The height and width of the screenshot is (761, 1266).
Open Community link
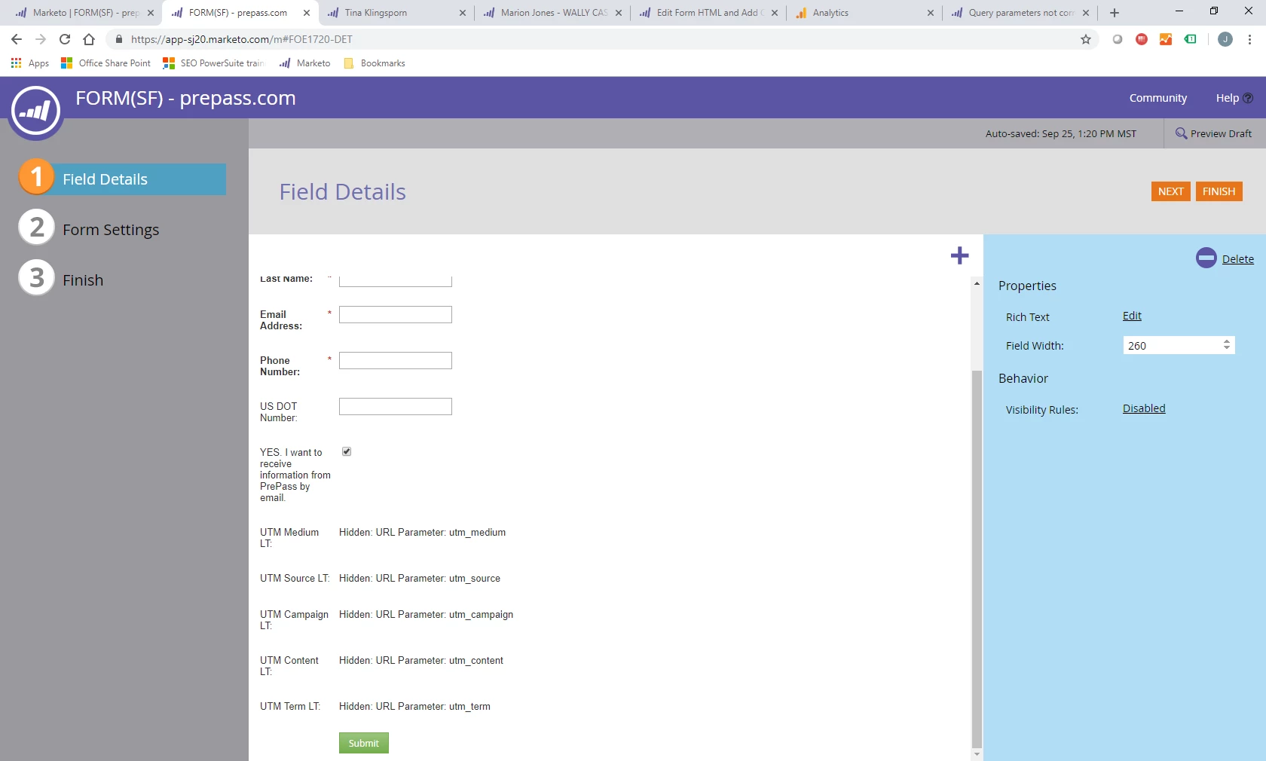1157,98
